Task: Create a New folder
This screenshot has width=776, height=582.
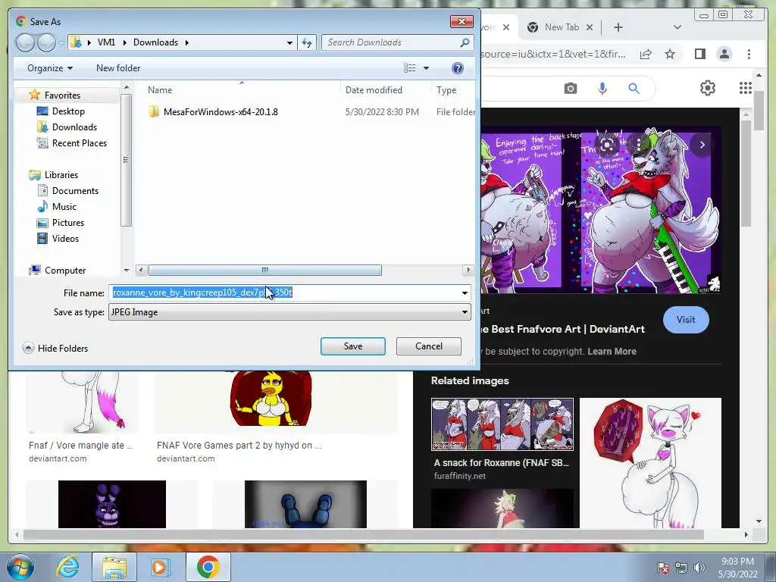Action: (x=117, y=67)
